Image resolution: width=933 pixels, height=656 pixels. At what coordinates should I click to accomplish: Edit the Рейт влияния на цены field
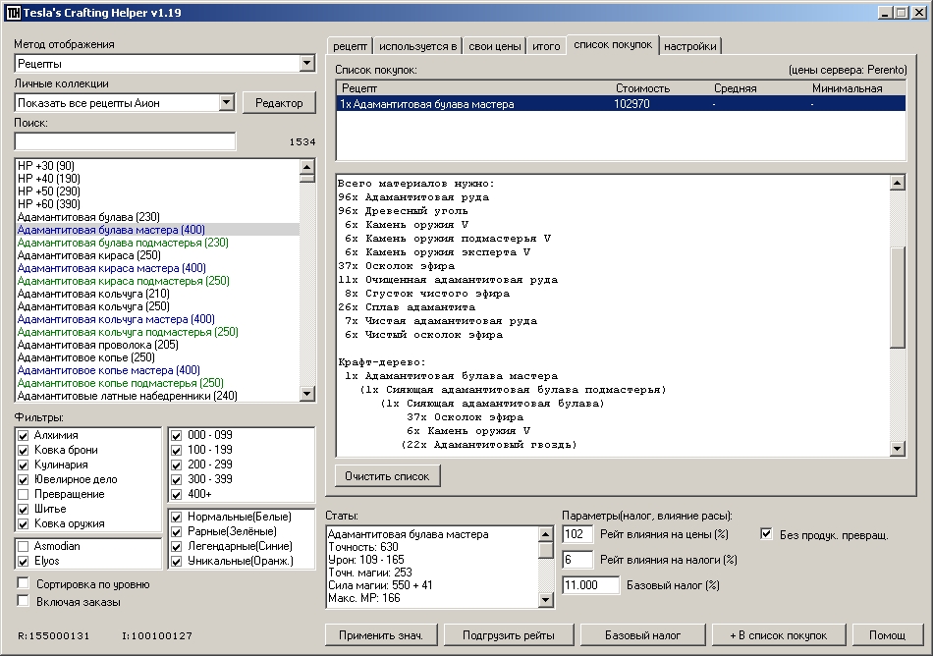click(577, 534)
